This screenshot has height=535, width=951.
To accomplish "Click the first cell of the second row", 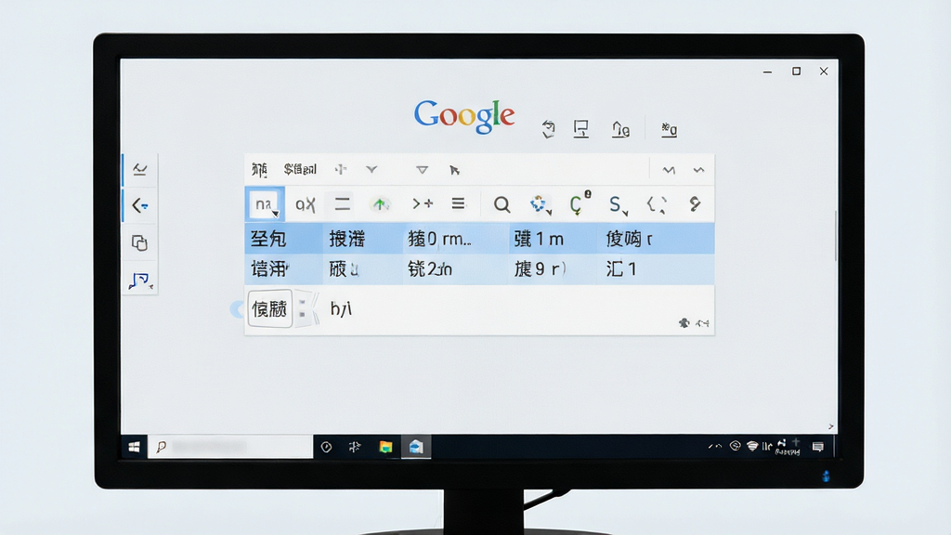I will [284, 268].
